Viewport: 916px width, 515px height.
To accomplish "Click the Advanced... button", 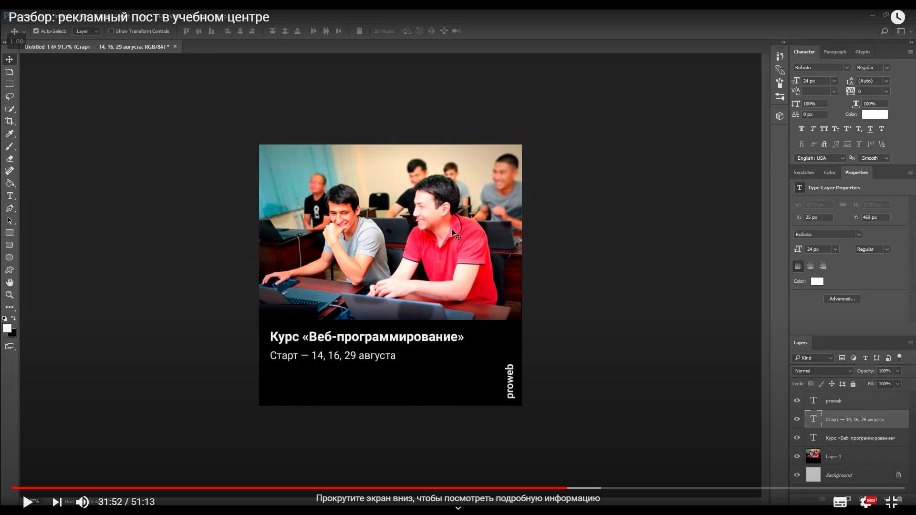I will (x=842, y=299).
